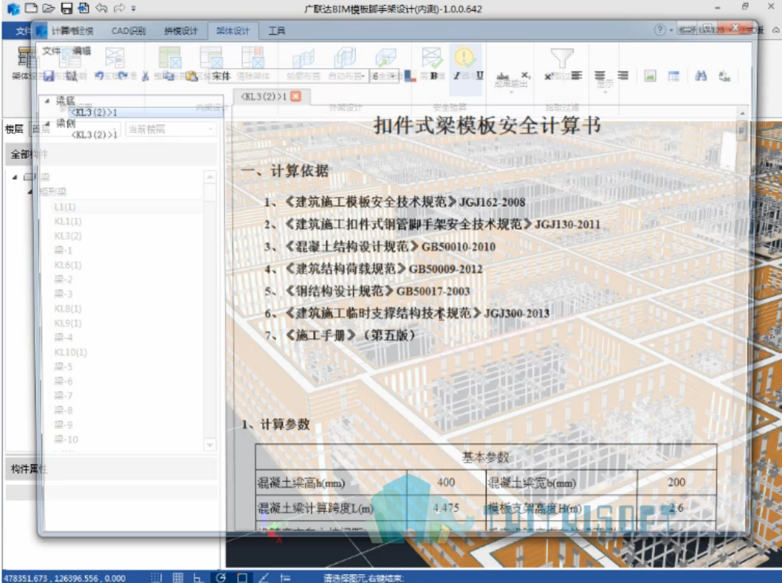This screenshot has width=782, height=583.
Task: Select KL3(2) in the component list
Action: (68, 236)
